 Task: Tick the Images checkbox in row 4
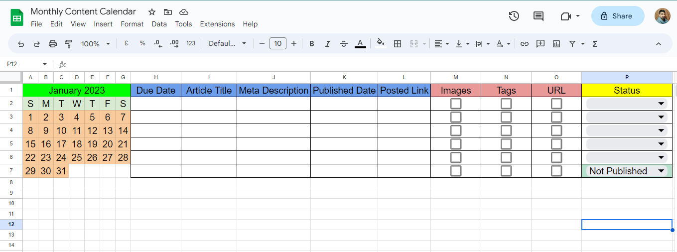pos(456,130)
